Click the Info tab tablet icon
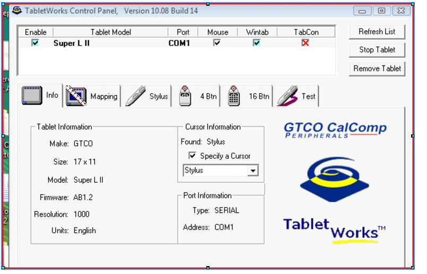Screen dimensions: 427x274 coord(32,95)
